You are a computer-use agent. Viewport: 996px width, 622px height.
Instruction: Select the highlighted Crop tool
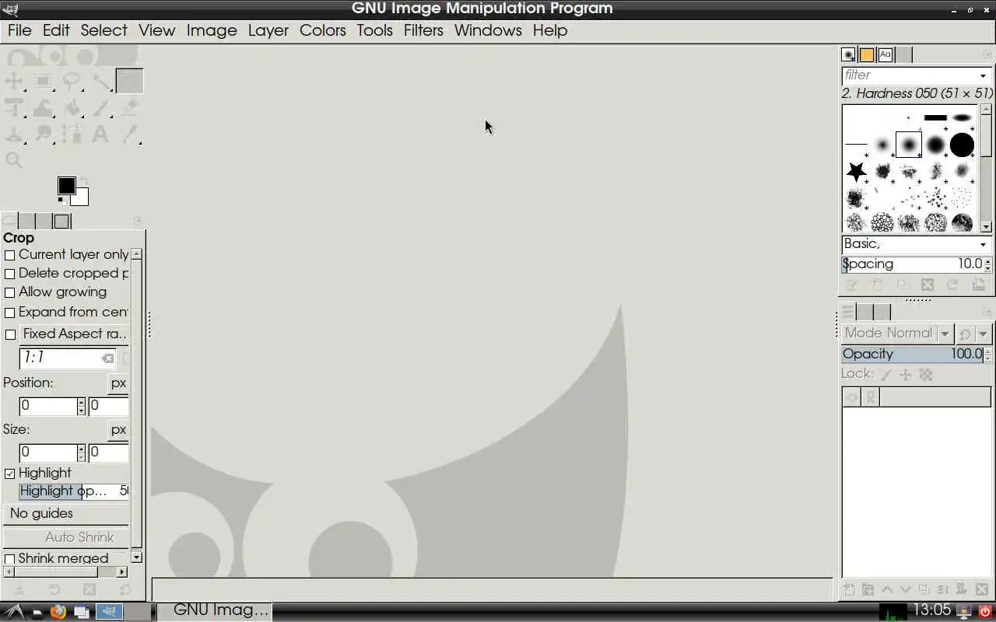[x=130, y=81]
